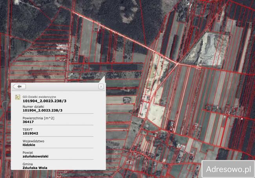Click the Województwo label
The height and width of the screenshot is (178, 255).
click(x=33, y=141)
